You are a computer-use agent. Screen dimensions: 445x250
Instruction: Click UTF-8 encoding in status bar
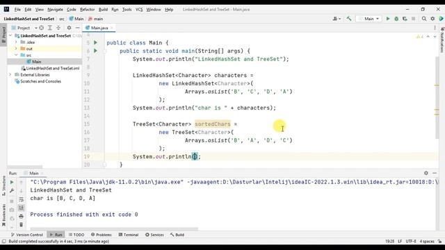pos(411,241)
